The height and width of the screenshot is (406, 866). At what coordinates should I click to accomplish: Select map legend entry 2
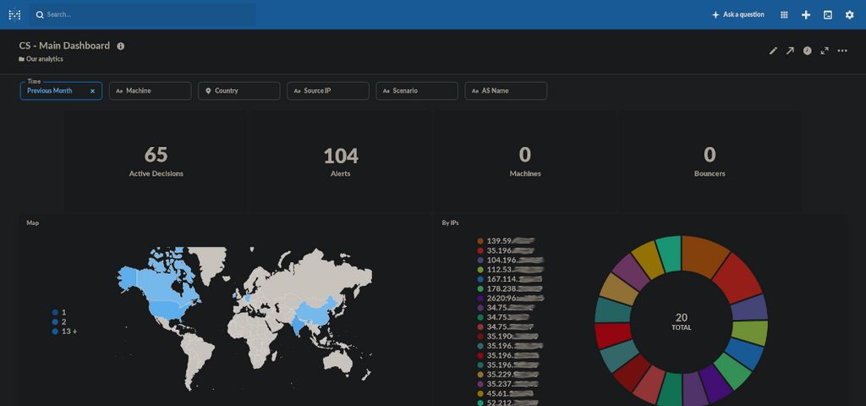tap(60, 321)
